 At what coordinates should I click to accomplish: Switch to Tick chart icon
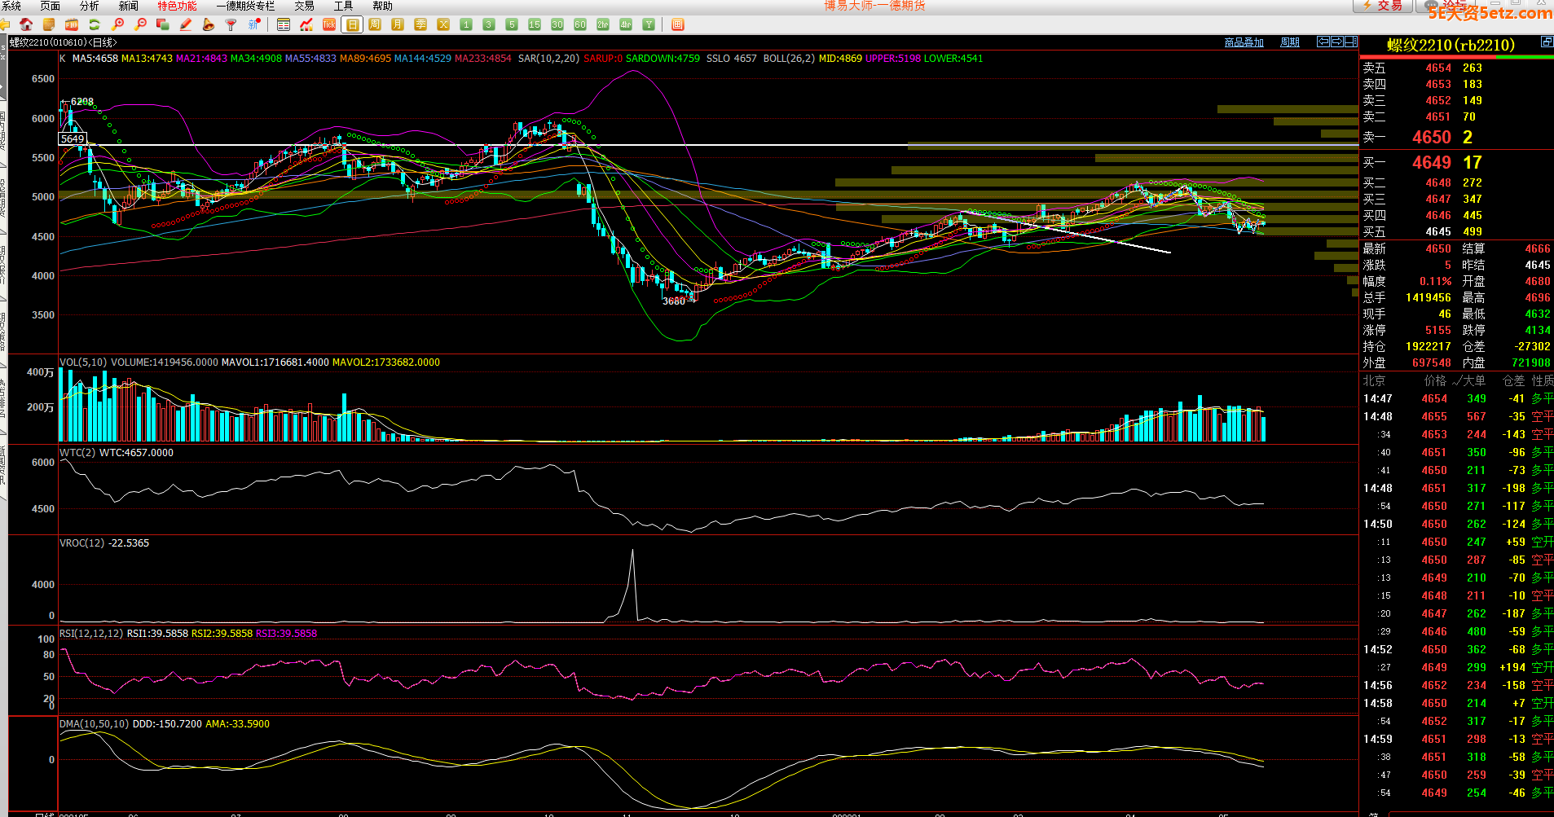coord(329,24)
